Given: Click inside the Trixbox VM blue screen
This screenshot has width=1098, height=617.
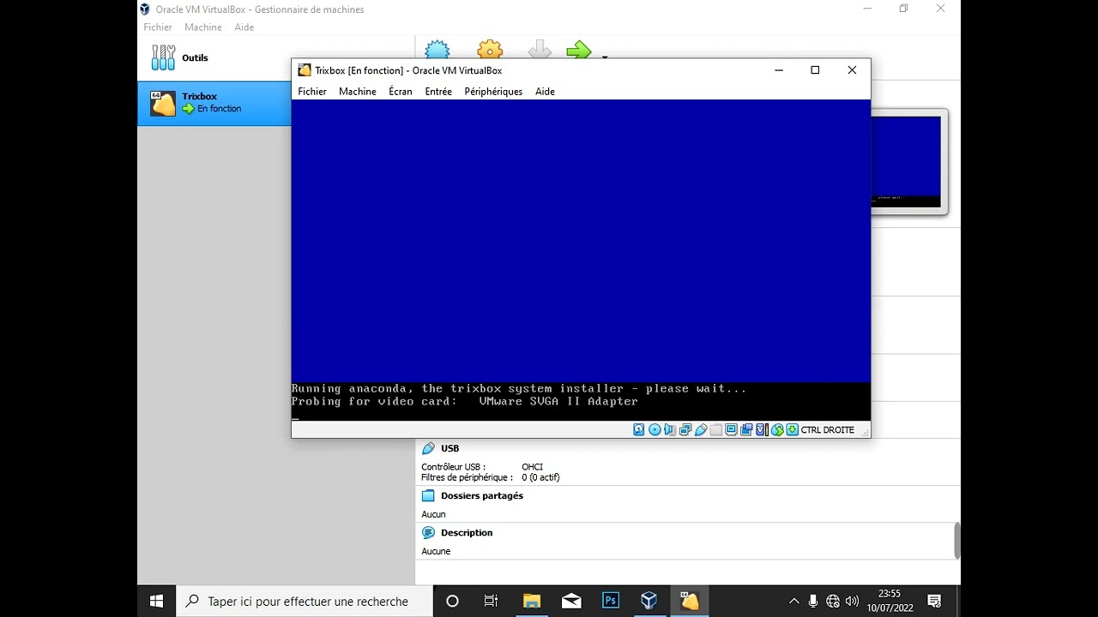Looking at the screenshot, I should click(x=581, y=241).
